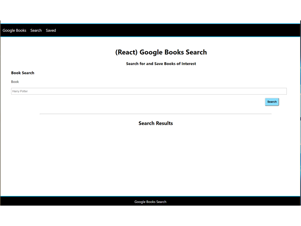Open the Saved nav link
The image size is (301, 226).
click(51, 31)
